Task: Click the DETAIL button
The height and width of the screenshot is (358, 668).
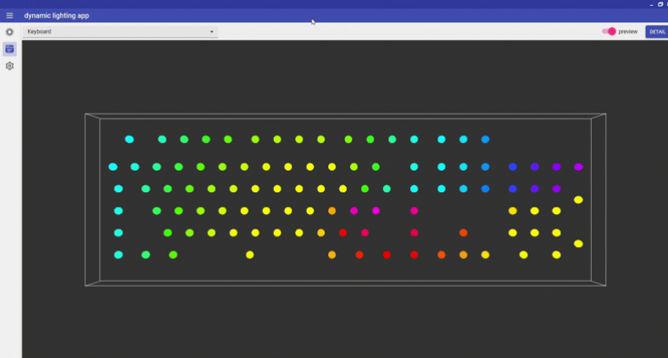Action: (x=657, y=32)
